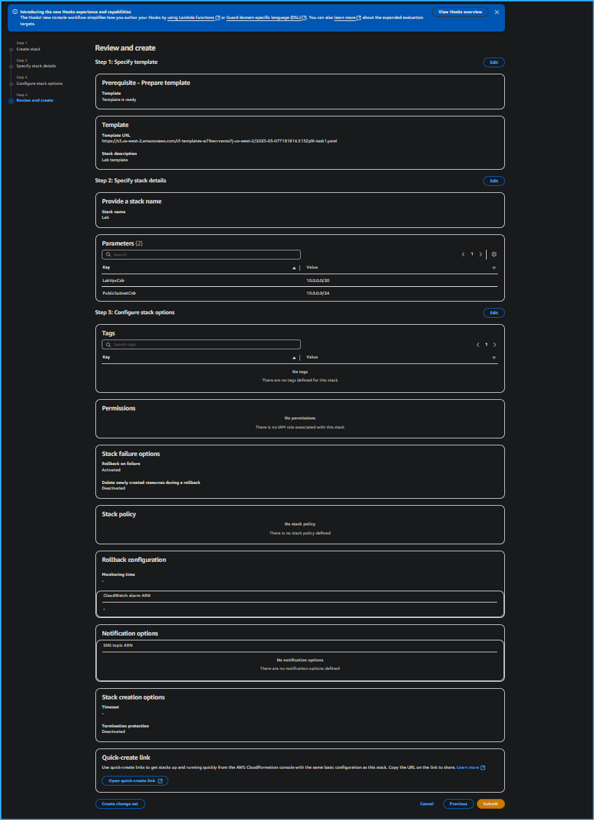Click the filter icon in Tags table Value column
Viewport: 594px width, 820px height.
494,358
